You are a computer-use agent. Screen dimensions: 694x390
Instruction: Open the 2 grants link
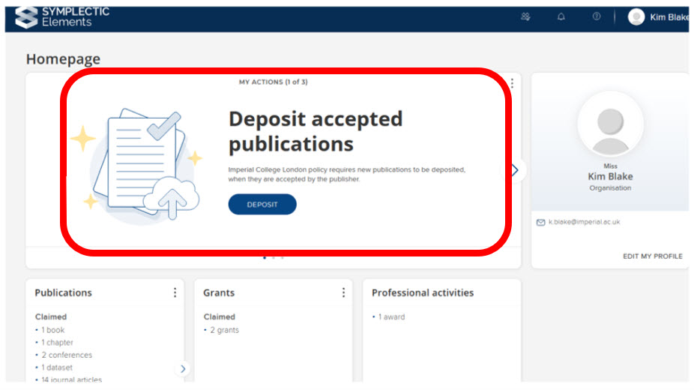[223, 330]
